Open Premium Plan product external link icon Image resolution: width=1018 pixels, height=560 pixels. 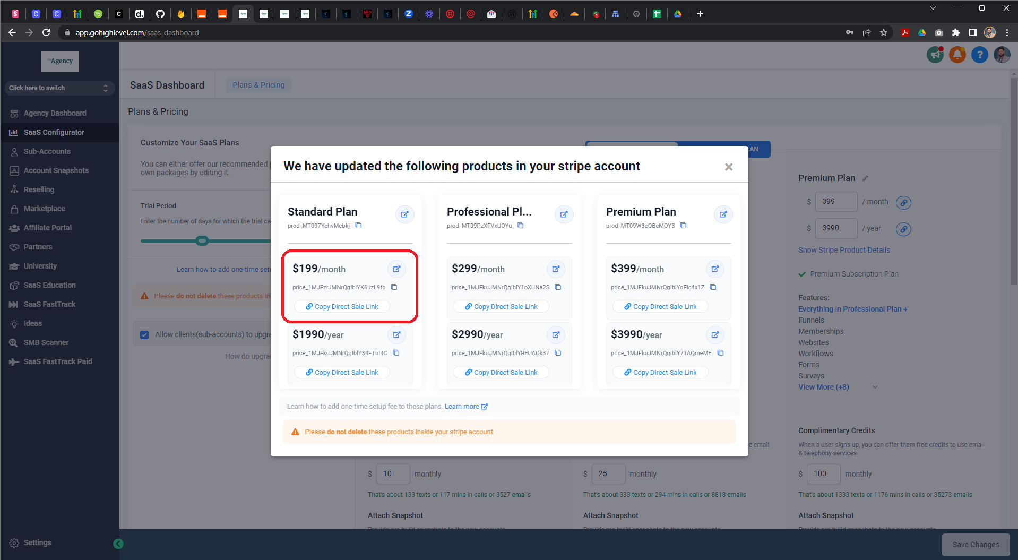click(x=723, y=214)
